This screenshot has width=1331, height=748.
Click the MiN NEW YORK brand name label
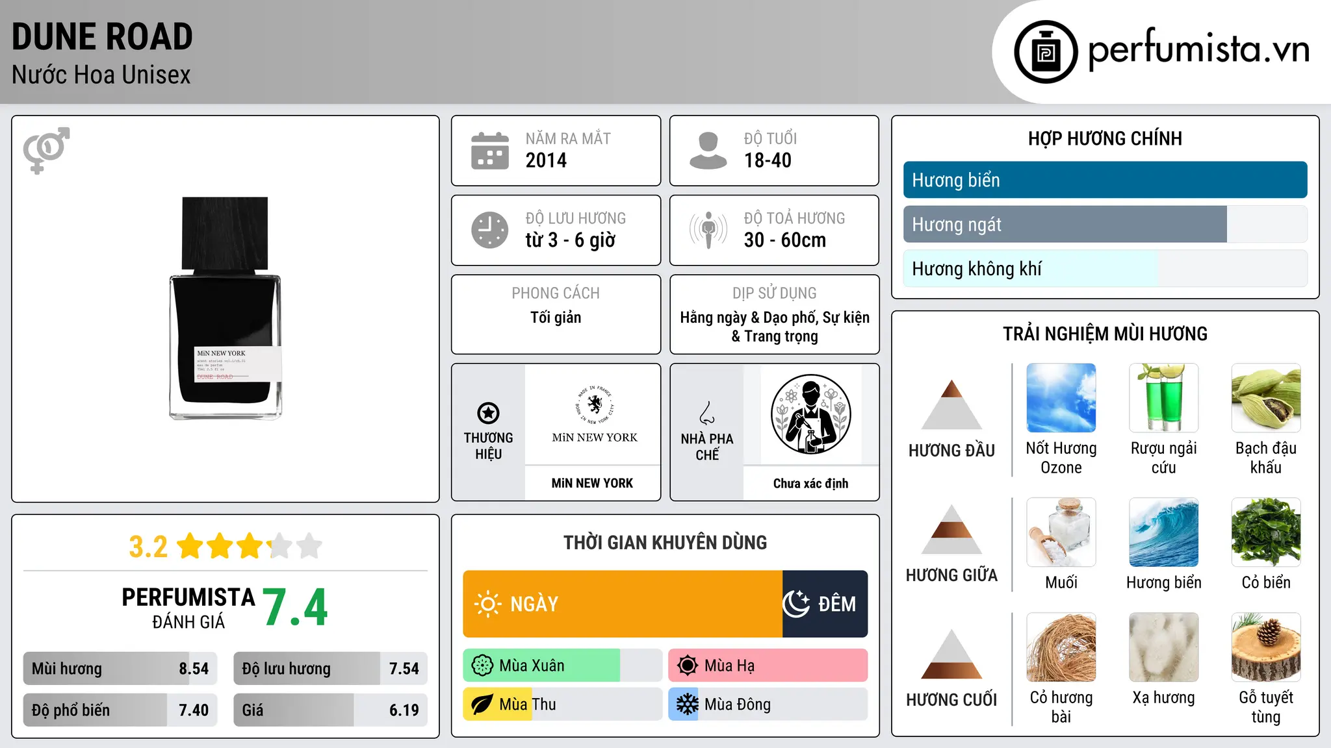592,483
